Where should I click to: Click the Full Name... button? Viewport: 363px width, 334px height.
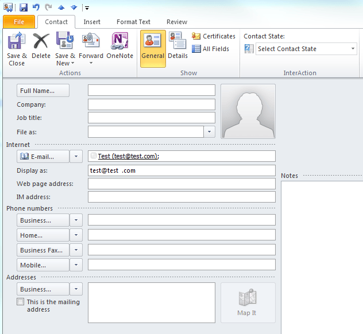(43, 91)
